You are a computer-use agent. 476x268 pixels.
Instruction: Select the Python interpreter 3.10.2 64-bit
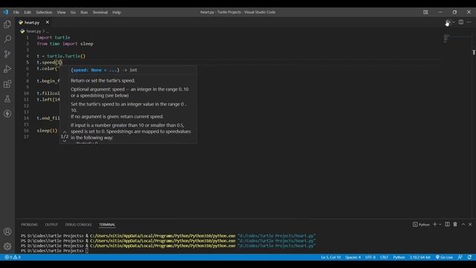(420, 257)
